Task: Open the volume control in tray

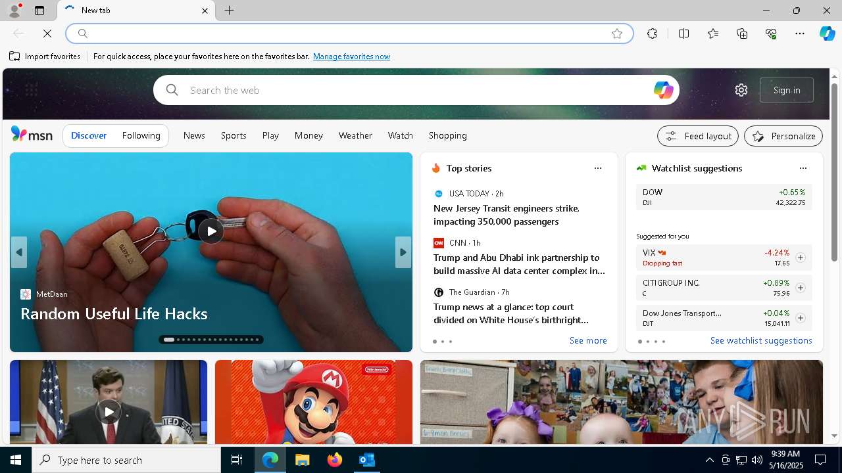Action: coord(756,460)
